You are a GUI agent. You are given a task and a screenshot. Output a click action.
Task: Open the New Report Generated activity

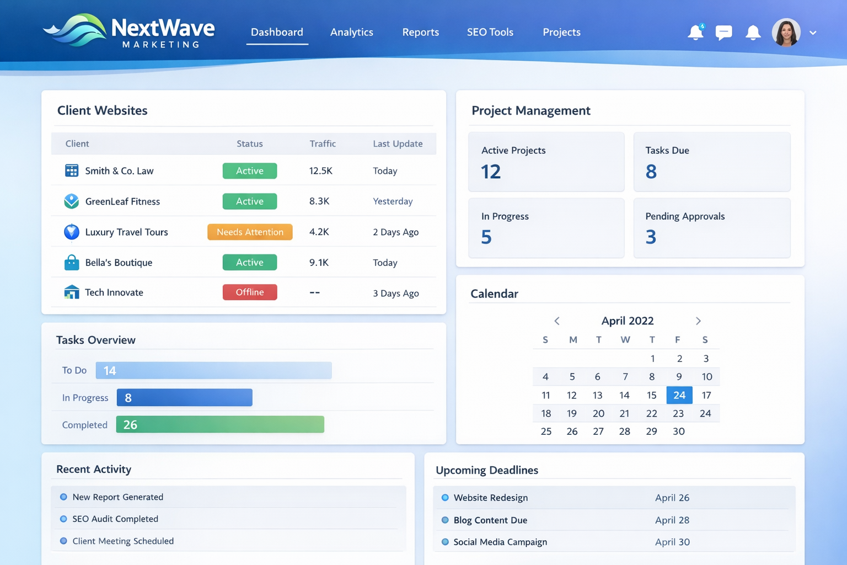click(118, 497)
